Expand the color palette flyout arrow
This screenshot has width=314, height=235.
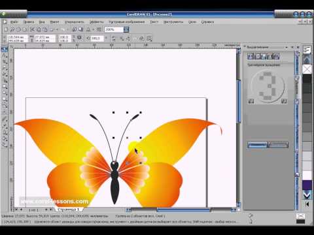(x=307, y=204)
